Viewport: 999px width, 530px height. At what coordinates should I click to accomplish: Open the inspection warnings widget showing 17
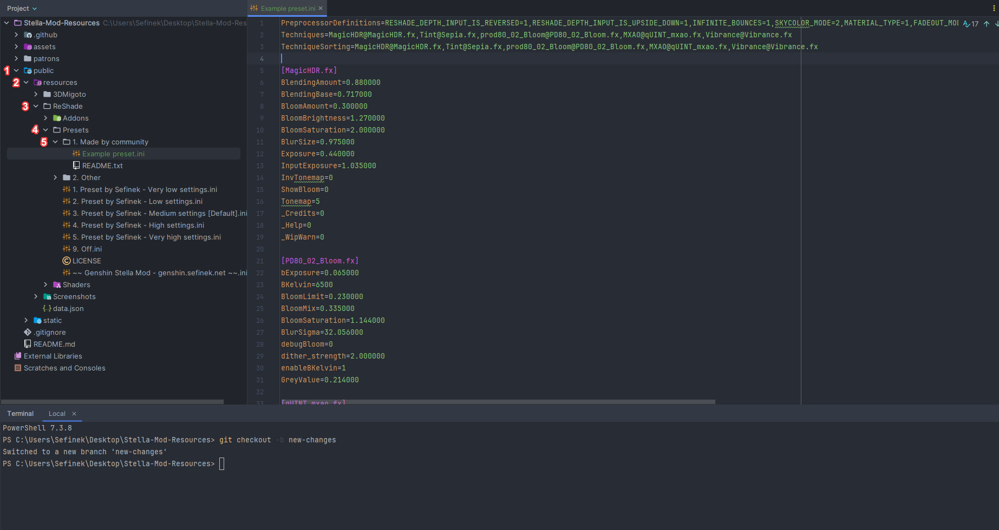point(971,24)
